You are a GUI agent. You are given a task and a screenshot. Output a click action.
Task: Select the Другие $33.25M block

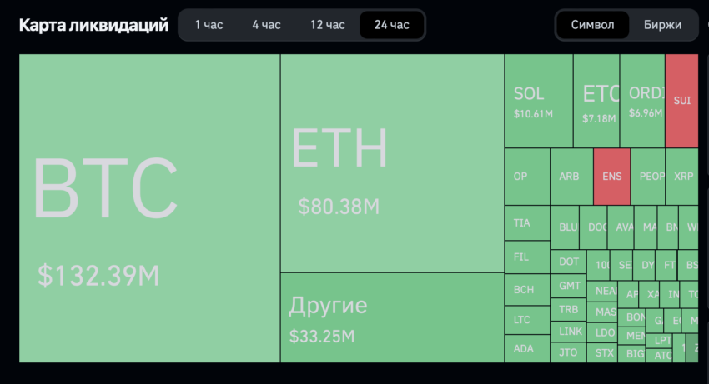(393, 317)
